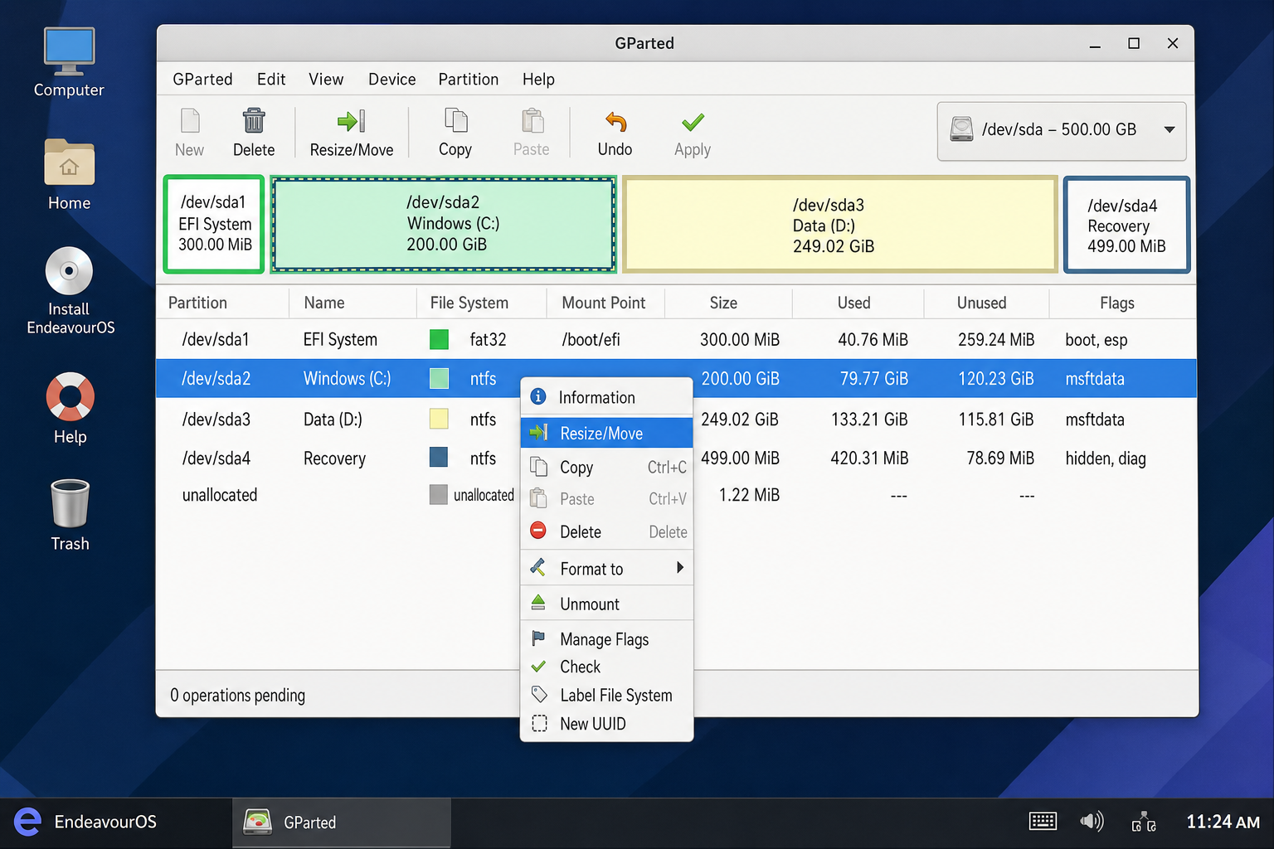The image size is (1274, 849).
Task: Click the network tray icon
Action: [1144, 822]
